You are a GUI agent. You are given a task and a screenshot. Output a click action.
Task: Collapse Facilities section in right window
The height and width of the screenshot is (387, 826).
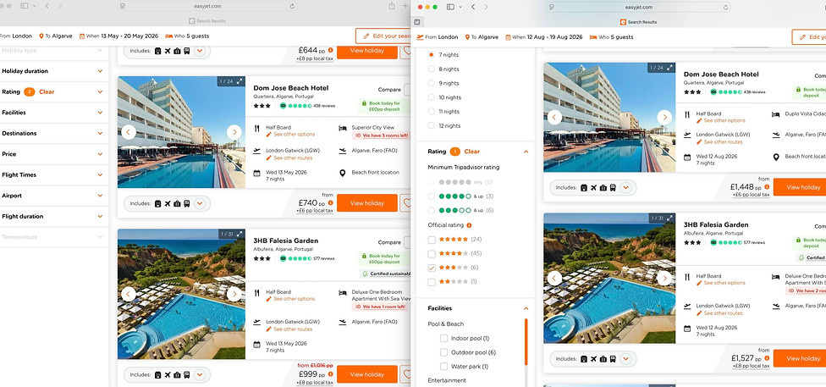pos(526,308)
